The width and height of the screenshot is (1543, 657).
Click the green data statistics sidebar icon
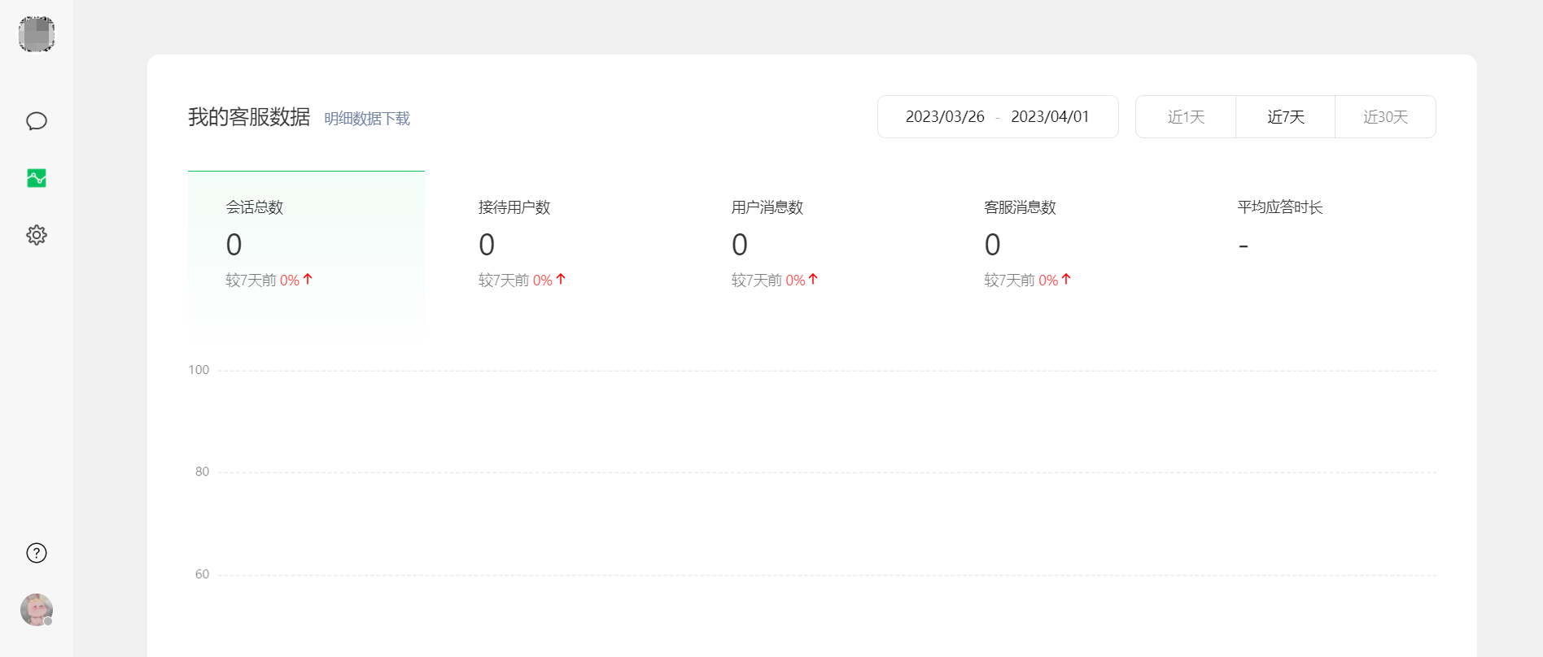[37, 178]
